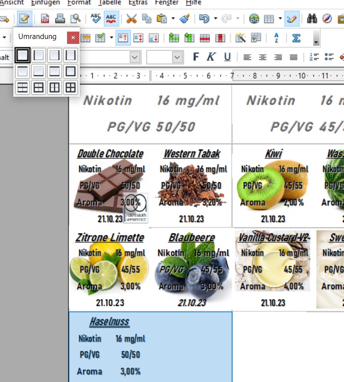Screen dimensions: 344x382
Task: Open Find & Replace binoculars icon
Action: [312, 19]
